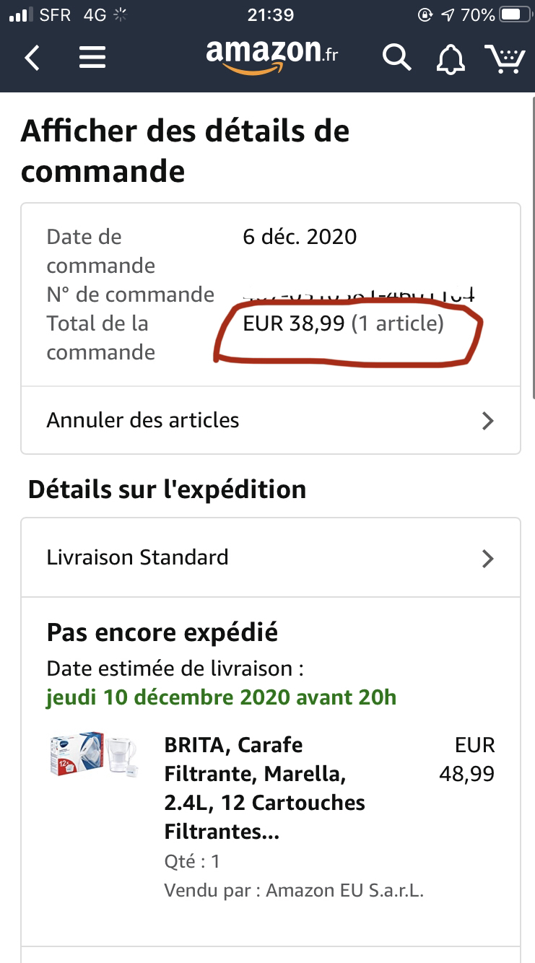
Task: Expand chevron beside Annuler des articles
Action: (488, 421)
